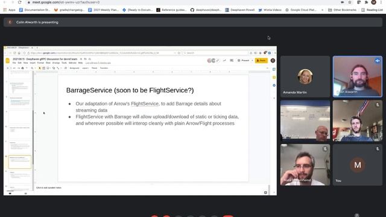Select the Chip Kent video tile
The image size is (386, 217).
[x=305, y=121]
